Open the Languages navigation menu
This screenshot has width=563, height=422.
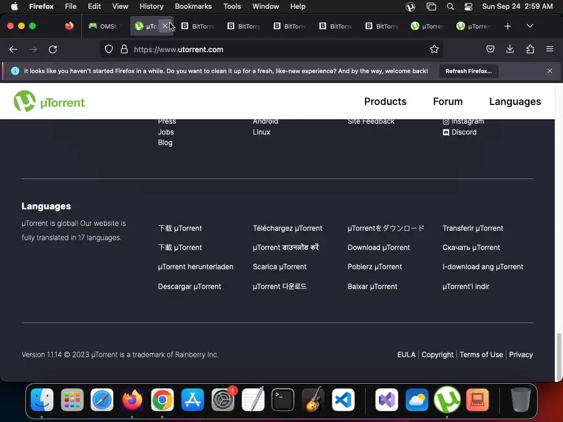(515, 102)
